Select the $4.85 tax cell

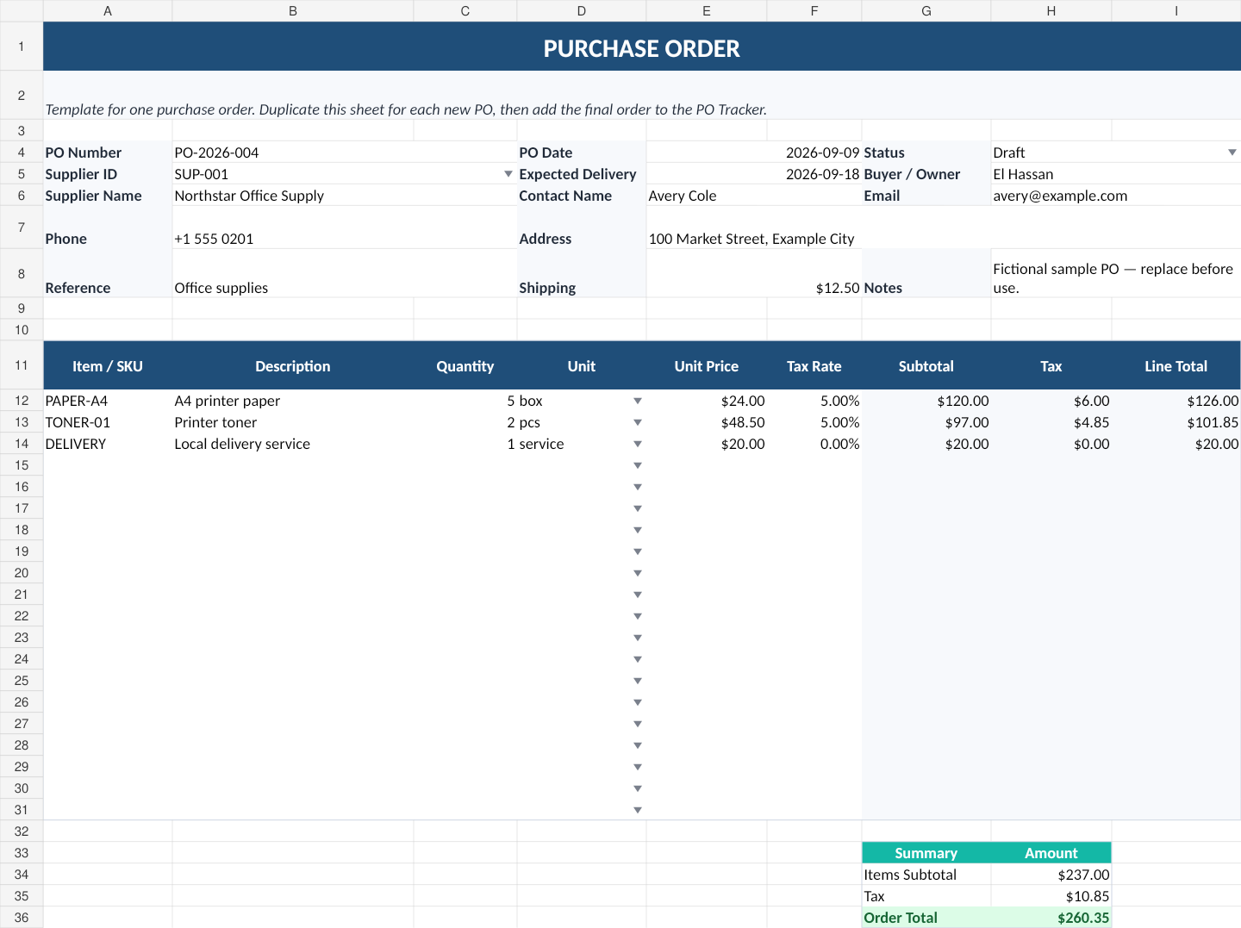click(1051, 422)
